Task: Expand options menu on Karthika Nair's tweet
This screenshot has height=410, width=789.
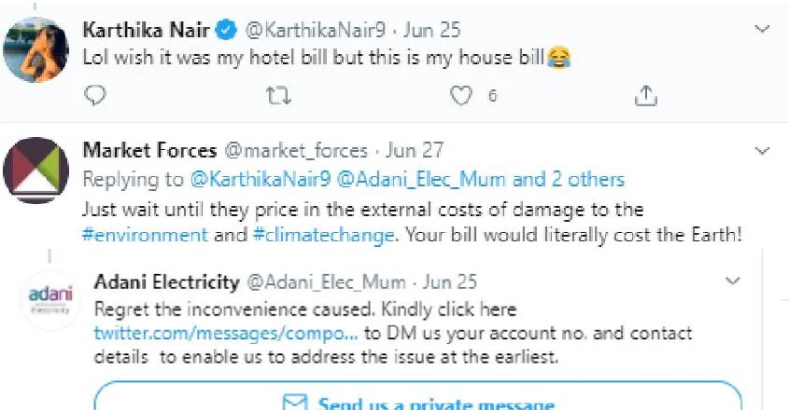Action: coord(762,29)
